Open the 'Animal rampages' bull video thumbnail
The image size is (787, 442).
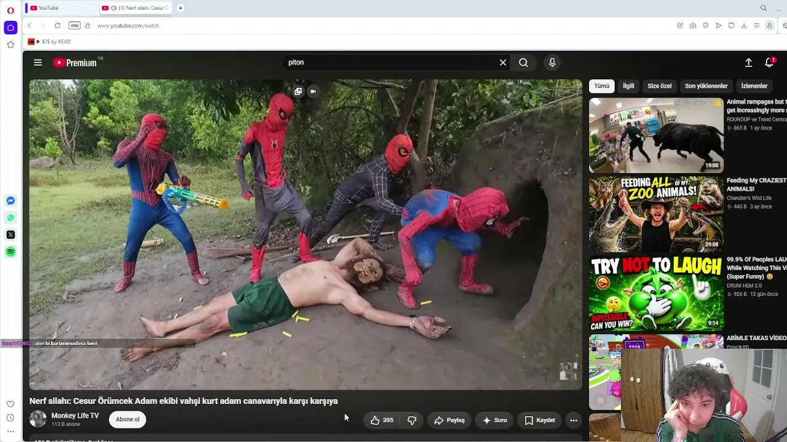tap(656, 135)
